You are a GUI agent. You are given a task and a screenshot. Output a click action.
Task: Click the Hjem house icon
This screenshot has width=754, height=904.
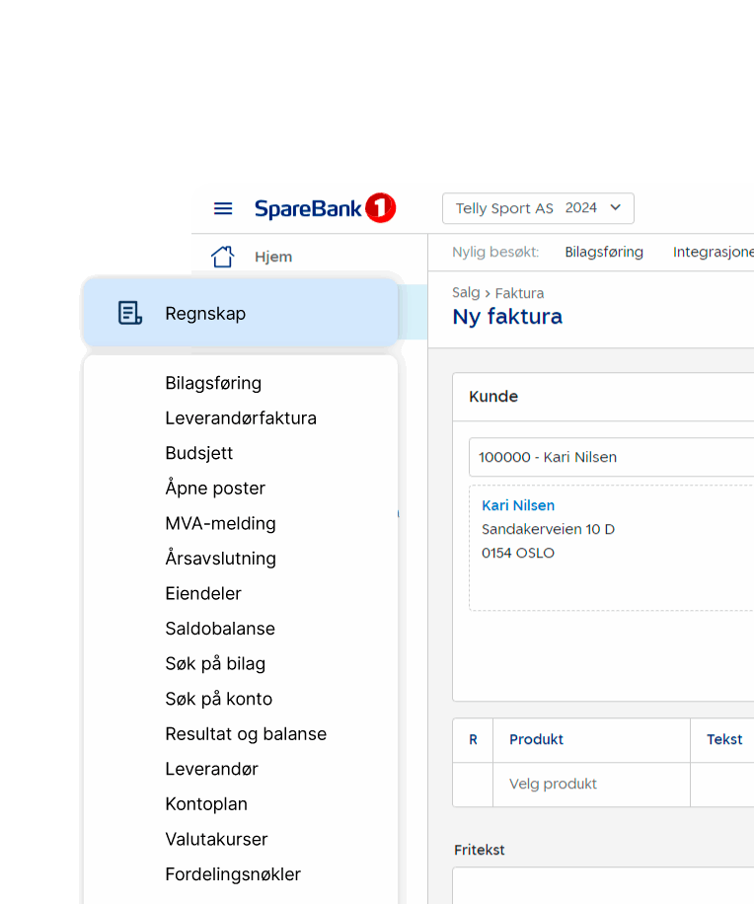click(223, 257)
